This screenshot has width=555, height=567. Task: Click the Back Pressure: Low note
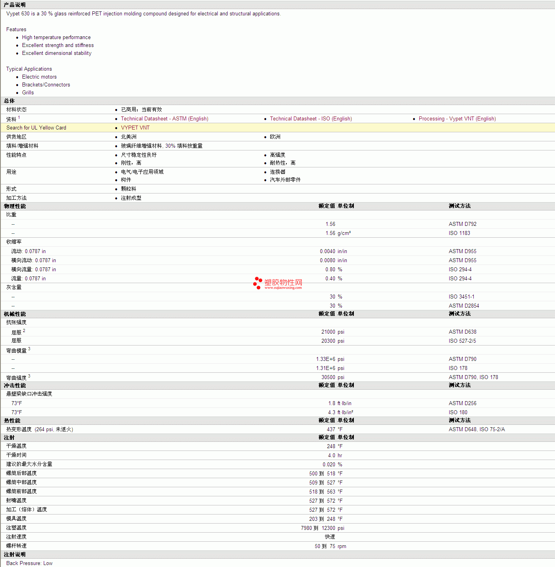tap(29, 563)
